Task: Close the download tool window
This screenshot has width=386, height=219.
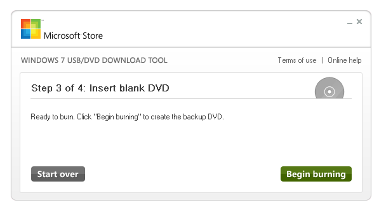Action: 359,22
